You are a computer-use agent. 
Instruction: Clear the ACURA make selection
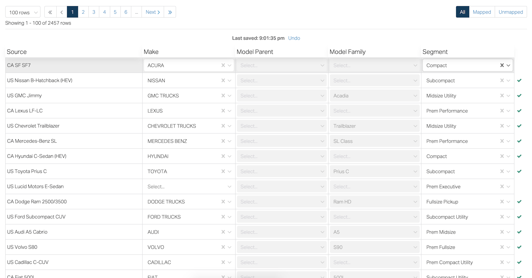click(223, 65)
